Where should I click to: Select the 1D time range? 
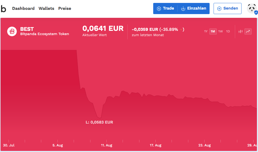coord(228,31)
